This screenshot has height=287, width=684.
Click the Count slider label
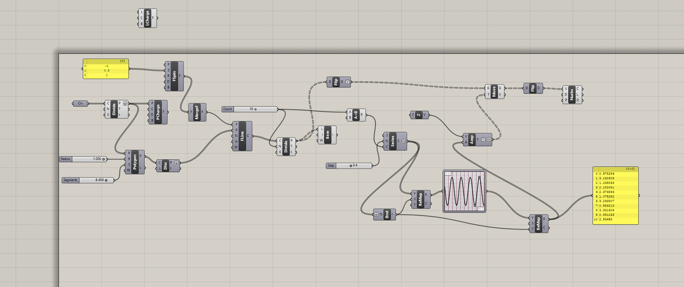228,109
